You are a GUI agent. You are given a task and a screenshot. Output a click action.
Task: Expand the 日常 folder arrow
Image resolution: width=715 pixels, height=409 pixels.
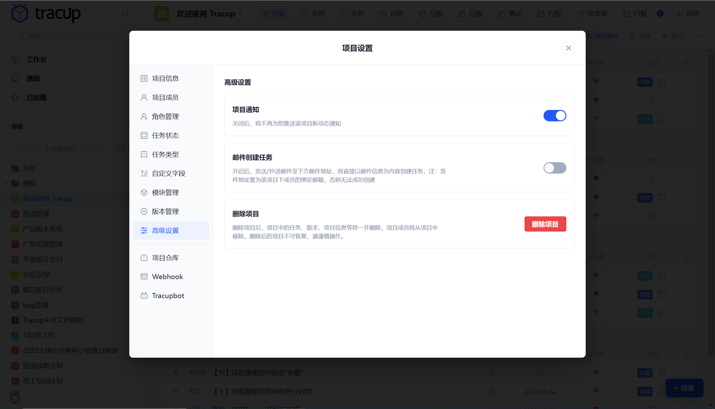pos(5,168)
